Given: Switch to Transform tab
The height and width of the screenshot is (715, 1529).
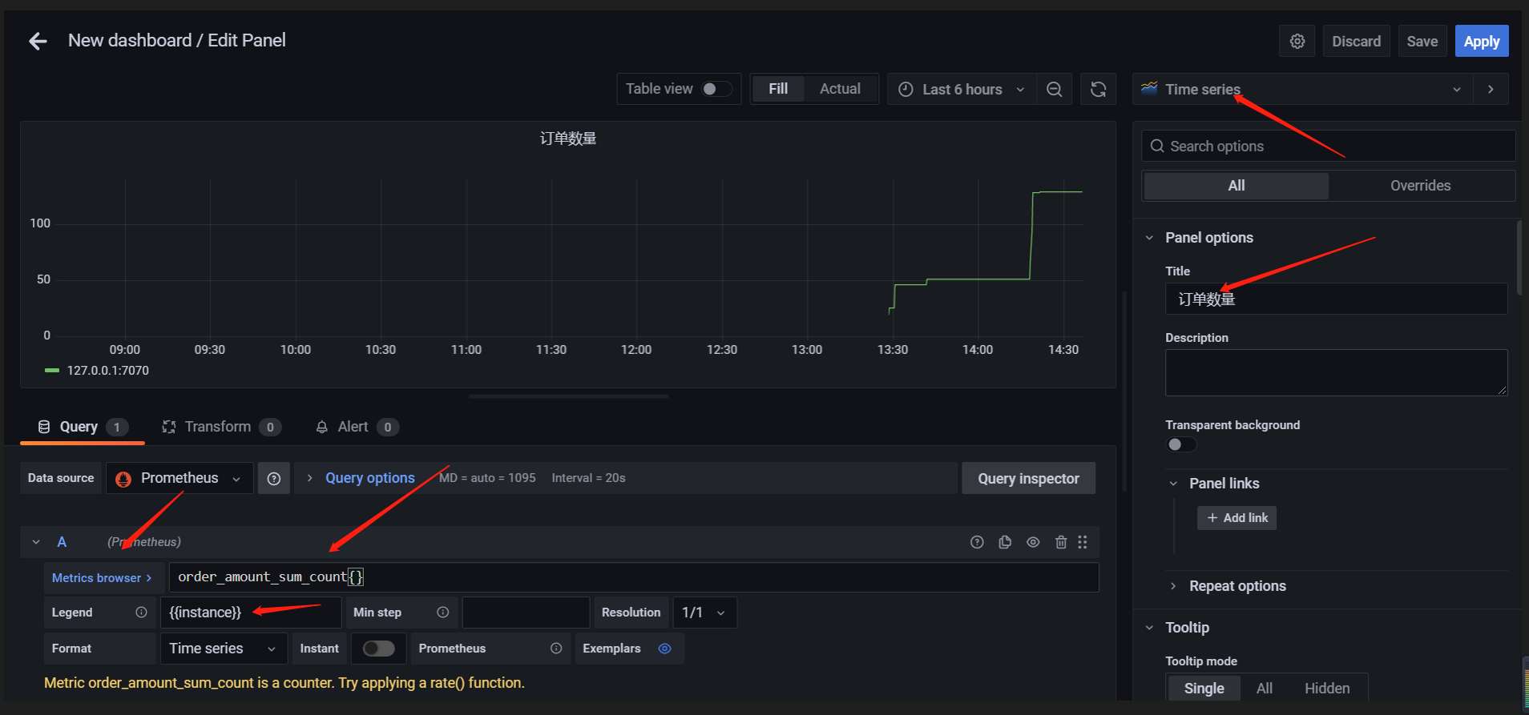Looking at the screenshot, I should tap(221, 427).
